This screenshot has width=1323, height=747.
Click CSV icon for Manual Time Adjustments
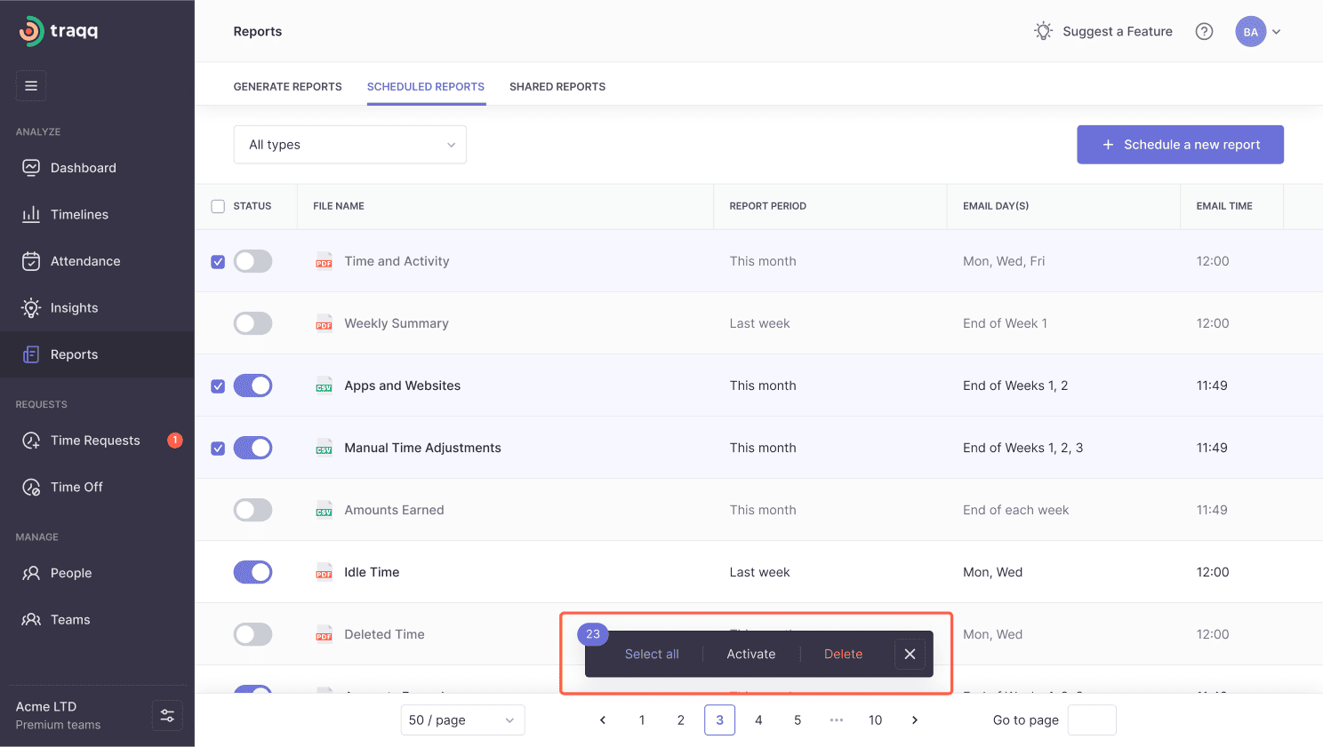[324, 448]
